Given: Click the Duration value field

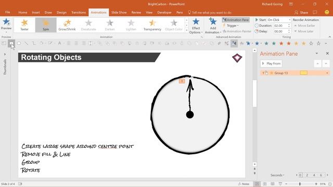Looking at the screenshot, I should pos(280,25).
